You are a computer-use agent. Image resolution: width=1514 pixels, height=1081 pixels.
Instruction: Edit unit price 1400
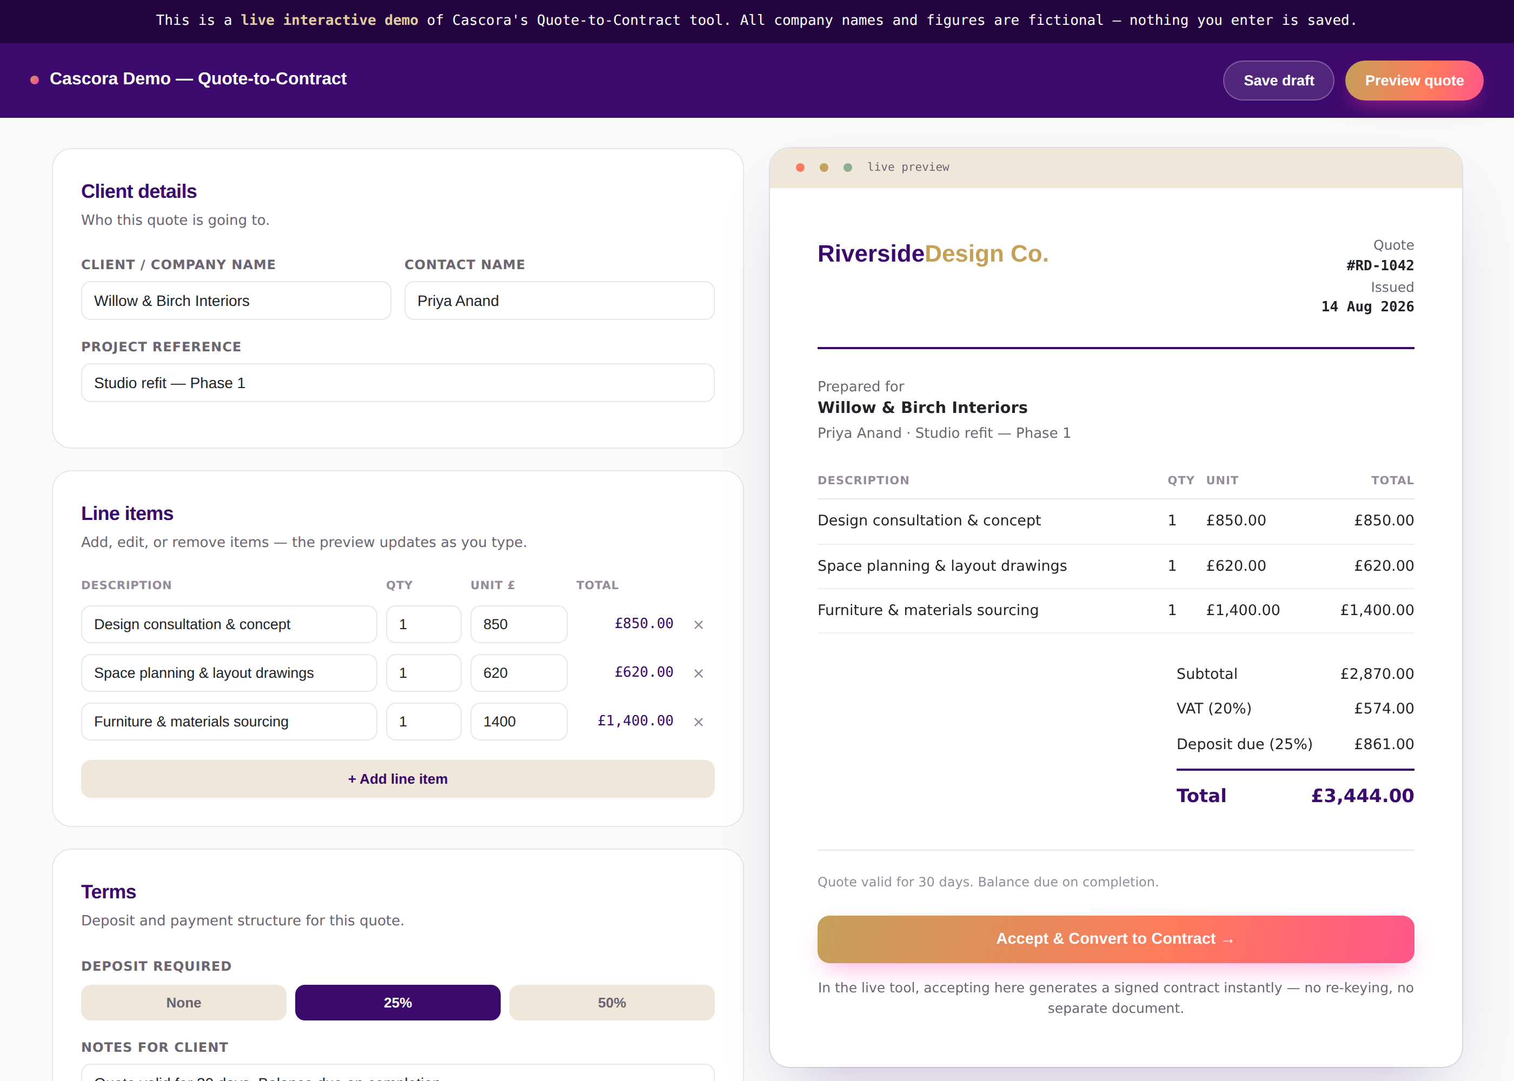click(519, 722)
